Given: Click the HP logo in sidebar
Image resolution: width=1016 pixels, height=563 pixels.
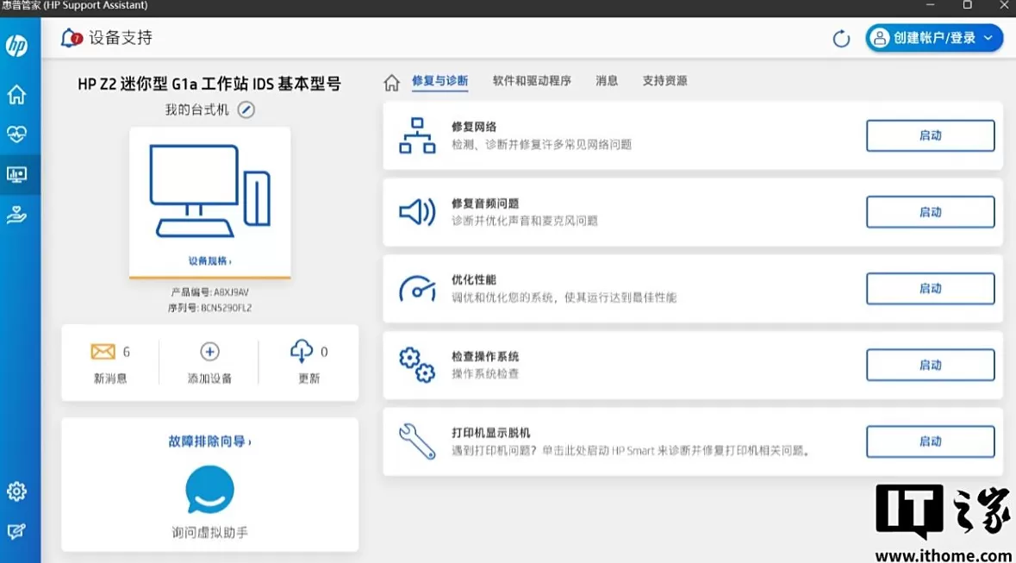Looking at the screenshot, I should pos(16,46).
